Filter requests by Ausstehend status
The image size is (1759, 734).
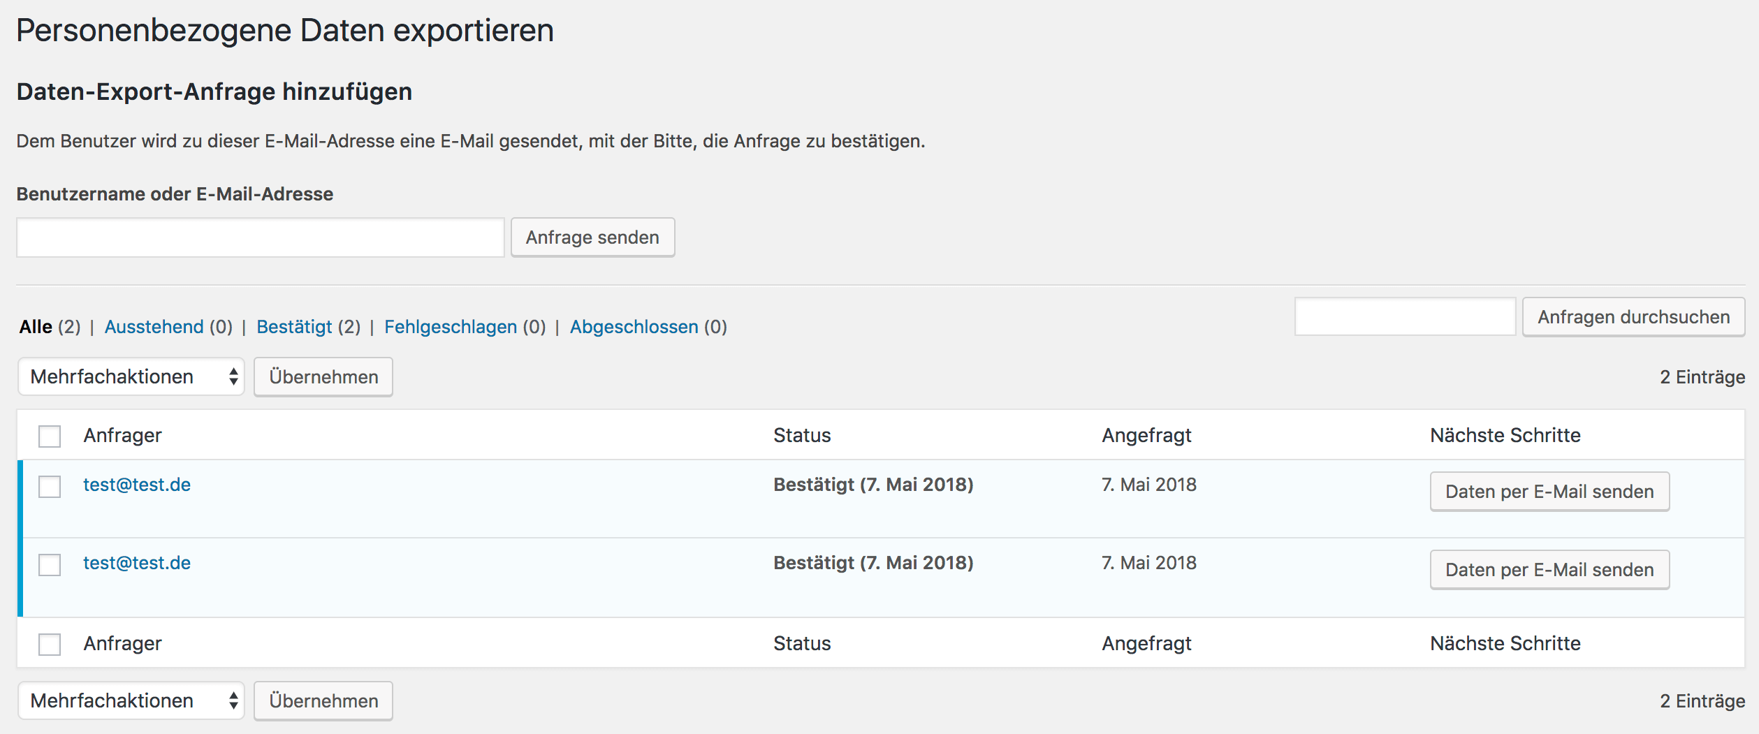point(154,327)
